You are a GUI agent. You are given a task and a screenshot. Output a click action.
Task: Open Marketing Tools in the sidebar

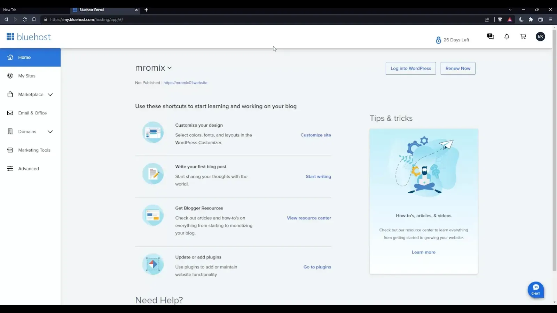pyautogui.click(x=34, y=150)
